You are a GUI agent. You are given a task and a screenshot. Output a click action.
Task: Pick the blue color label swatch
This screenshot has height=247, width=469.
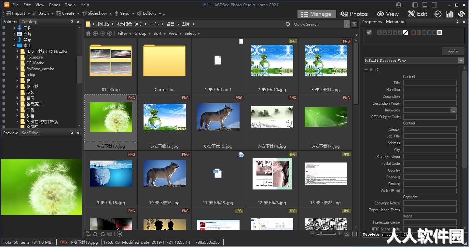(x=429, y=32)
